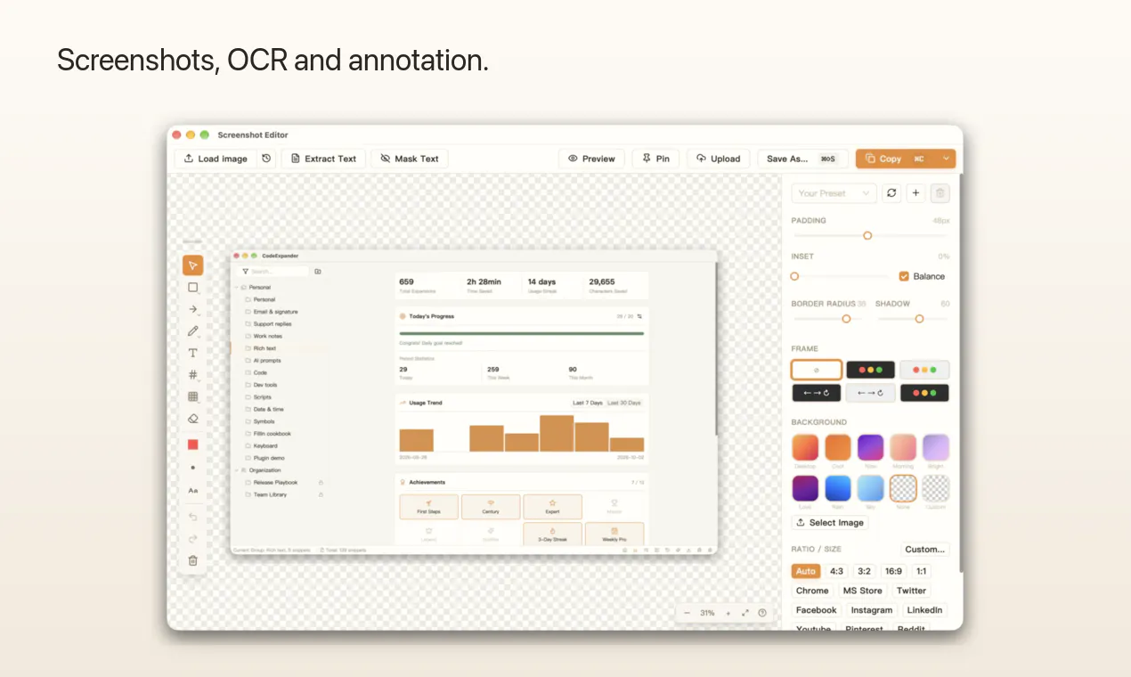
Task: Choose the Rain blue background
Action: [838, 488]
